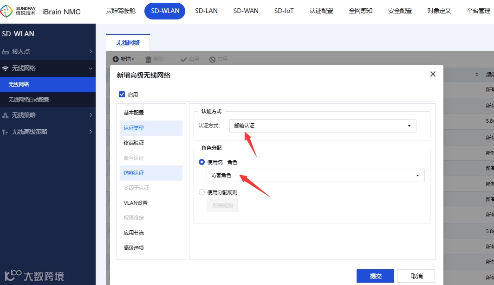Open the 安全配置 top menu
Screen dimensions: 494x285
(400, 11)
